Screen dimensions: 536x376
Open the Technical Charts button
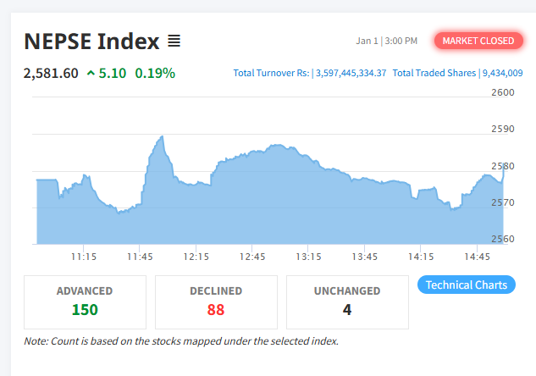(x=467, y=285)
